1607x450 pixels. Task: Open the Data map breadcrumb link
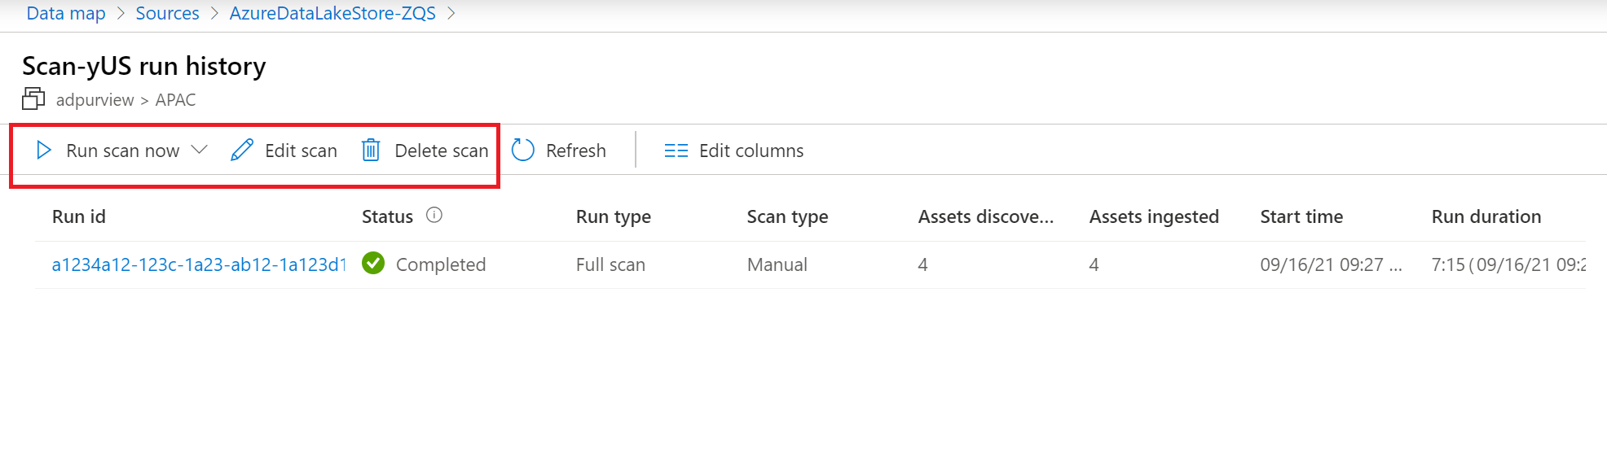pos(66,14)
